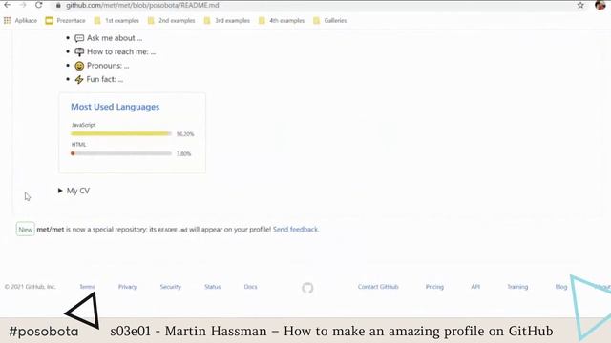Open the 1st examples bookmark folder
Screen dimensions: 611x343
pyautogui.click(x=116, y=21)
